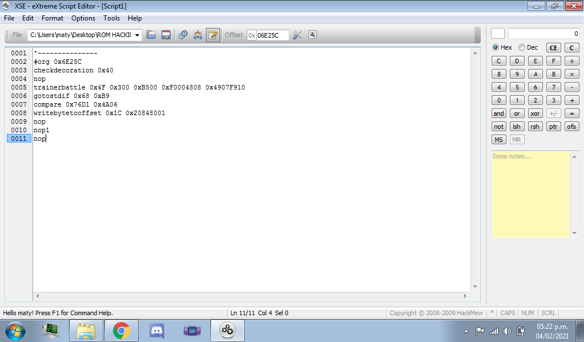
Task: Click the small icon at toolbar's right end
Action: [313, 35]
